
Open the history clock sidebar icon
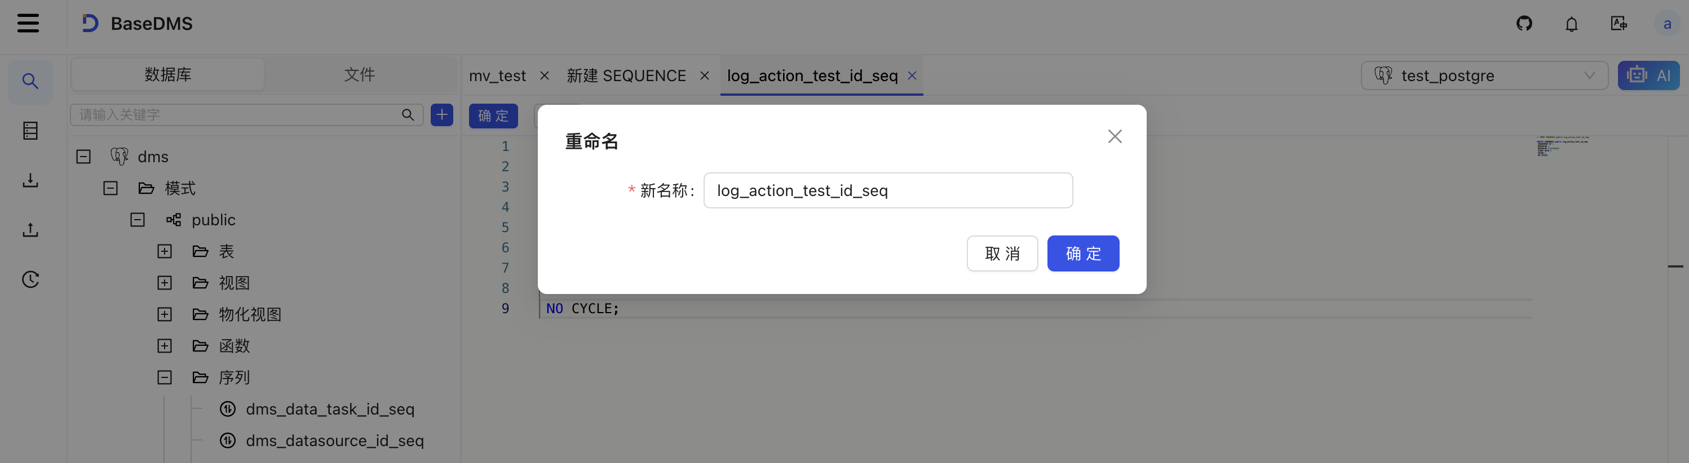(30, 279)
